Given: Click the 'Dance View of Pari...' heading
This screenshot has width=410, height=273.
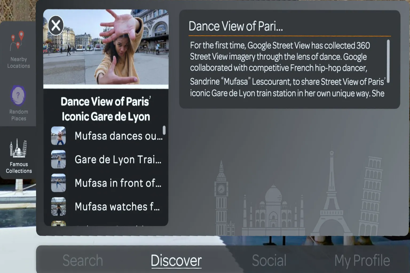Looking at the screenshot, I should [x=236, y=26].
